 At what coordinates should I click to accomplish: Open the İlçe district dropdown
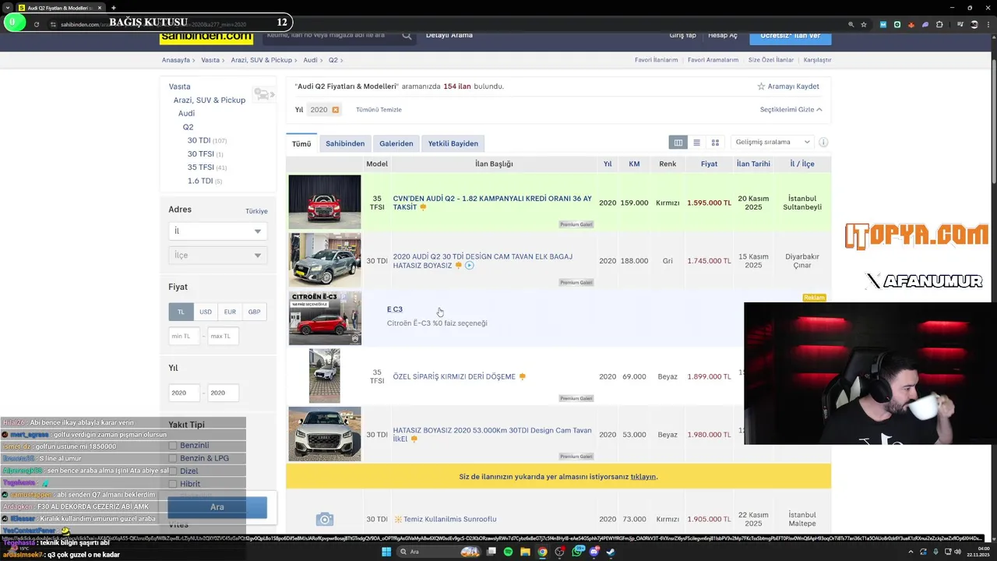coord(218,256)
